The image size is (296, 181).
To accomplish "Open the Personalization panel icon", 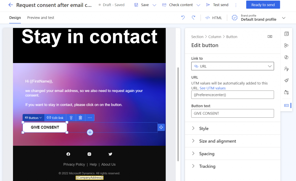I will click(x=286, y=69).
